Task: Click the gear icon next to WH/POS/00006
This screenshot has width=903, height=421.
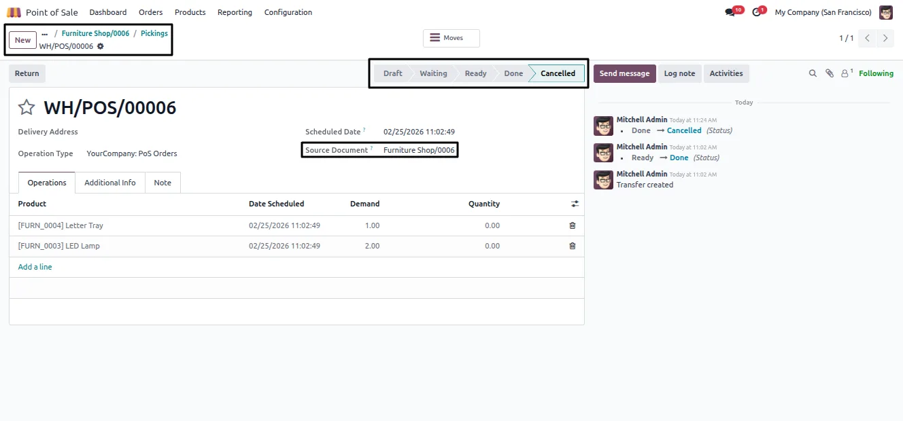Action: (101, 46)
